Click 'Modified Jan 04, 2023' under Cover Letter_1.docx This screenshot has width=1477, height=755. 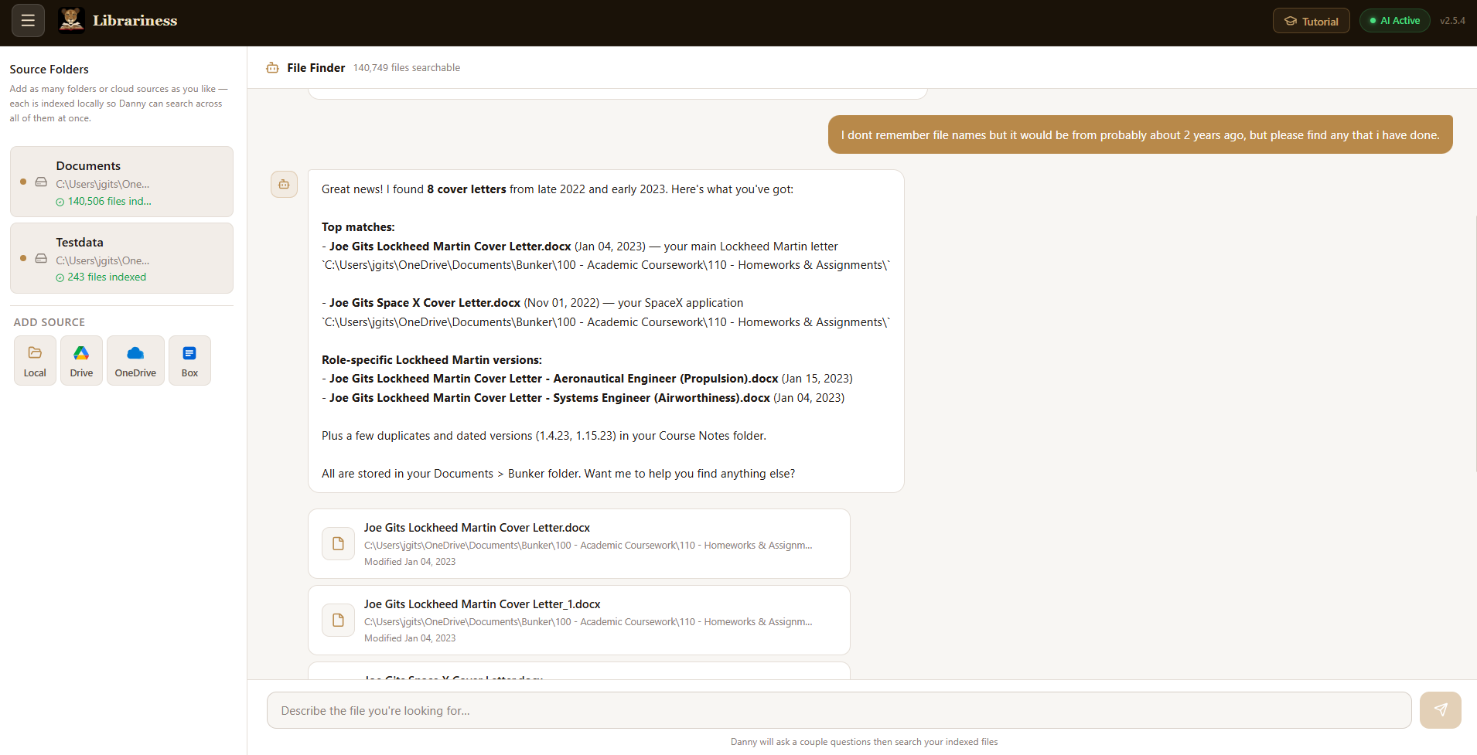click(410, 638)
